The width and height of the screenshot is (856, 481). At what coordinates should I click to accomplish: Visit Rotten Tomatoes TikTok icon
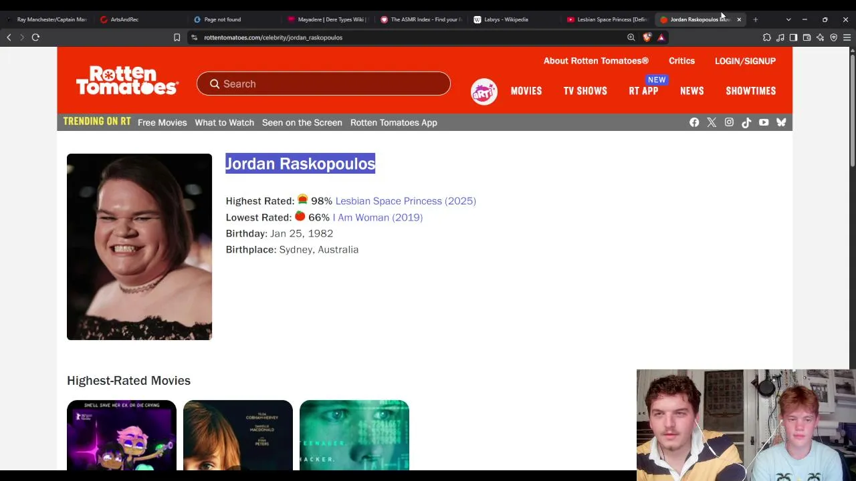click(746, 122)
